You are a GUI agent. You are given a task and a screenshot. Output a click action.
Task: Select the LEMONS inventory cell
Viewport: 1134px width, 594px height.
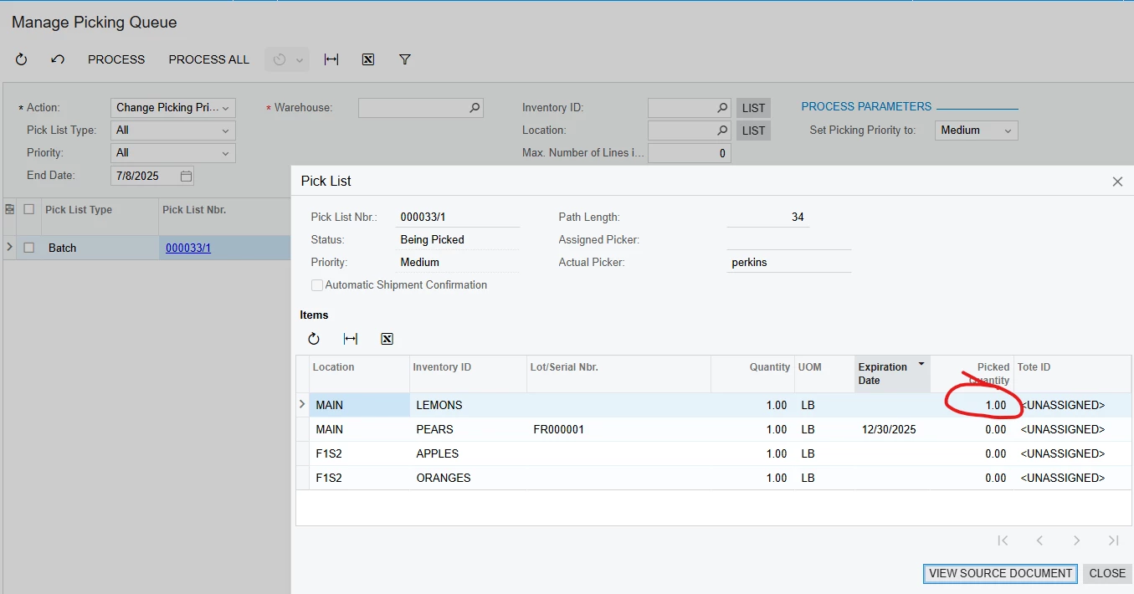coord(468,405)
